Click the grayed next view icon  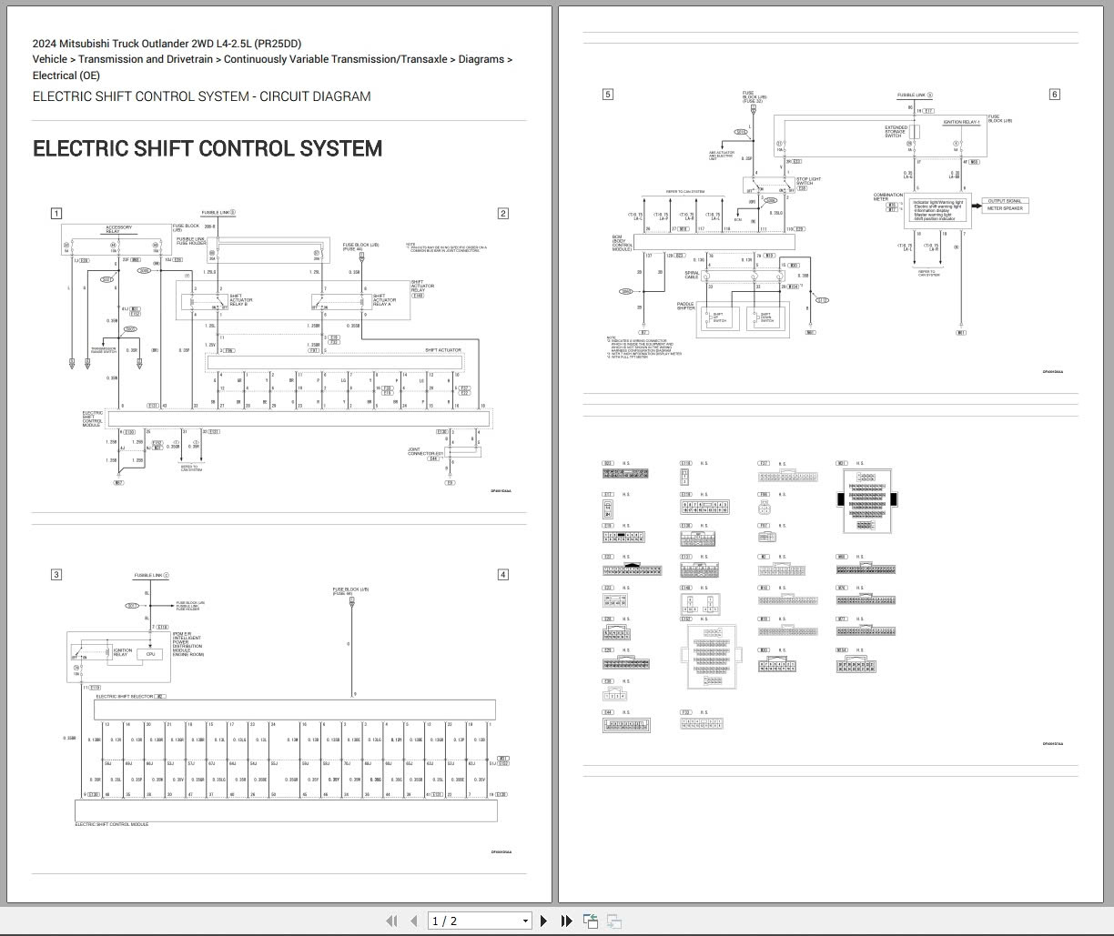[x=614, y=921]
